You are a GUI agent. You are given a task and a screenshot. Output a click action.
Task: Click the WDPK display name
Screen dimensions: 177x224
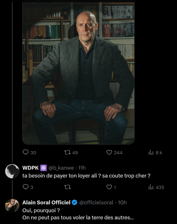click(30, 168)
